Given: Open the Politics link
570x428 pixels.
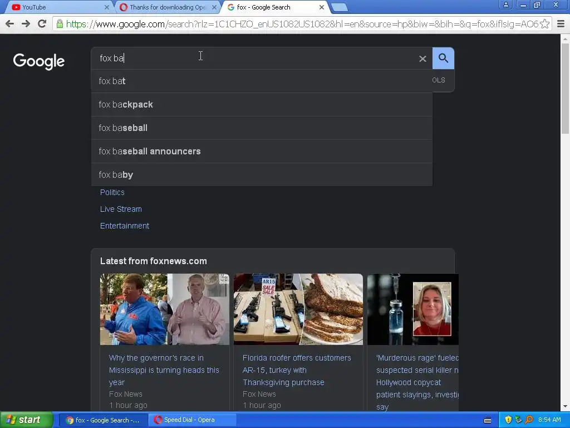Looking at the screenshot, I should 112,192.
